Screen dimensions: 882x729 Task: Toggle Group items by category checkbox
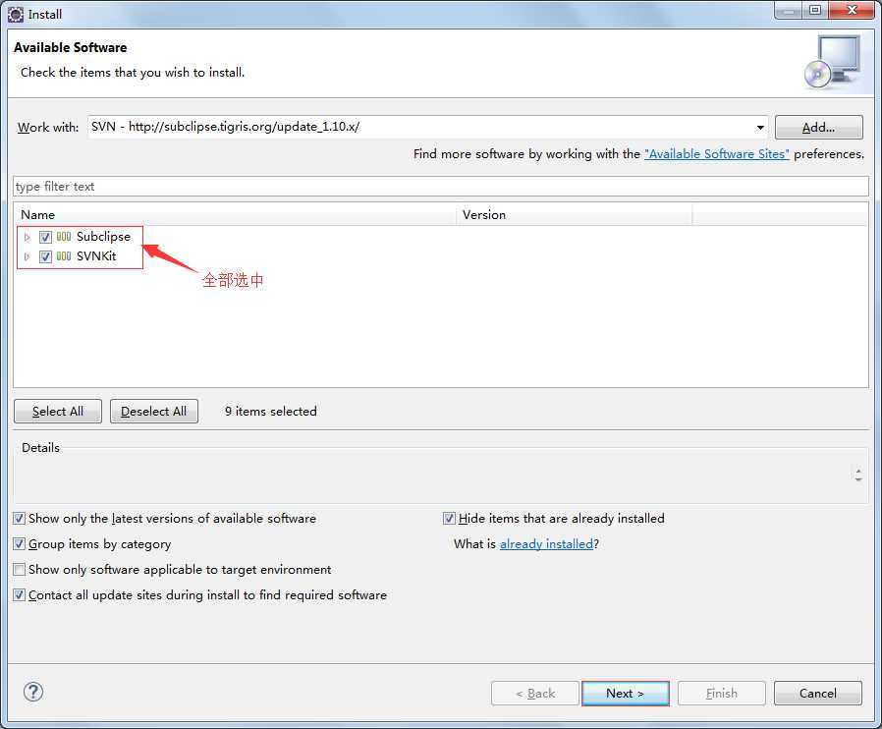tap(19, 544)
